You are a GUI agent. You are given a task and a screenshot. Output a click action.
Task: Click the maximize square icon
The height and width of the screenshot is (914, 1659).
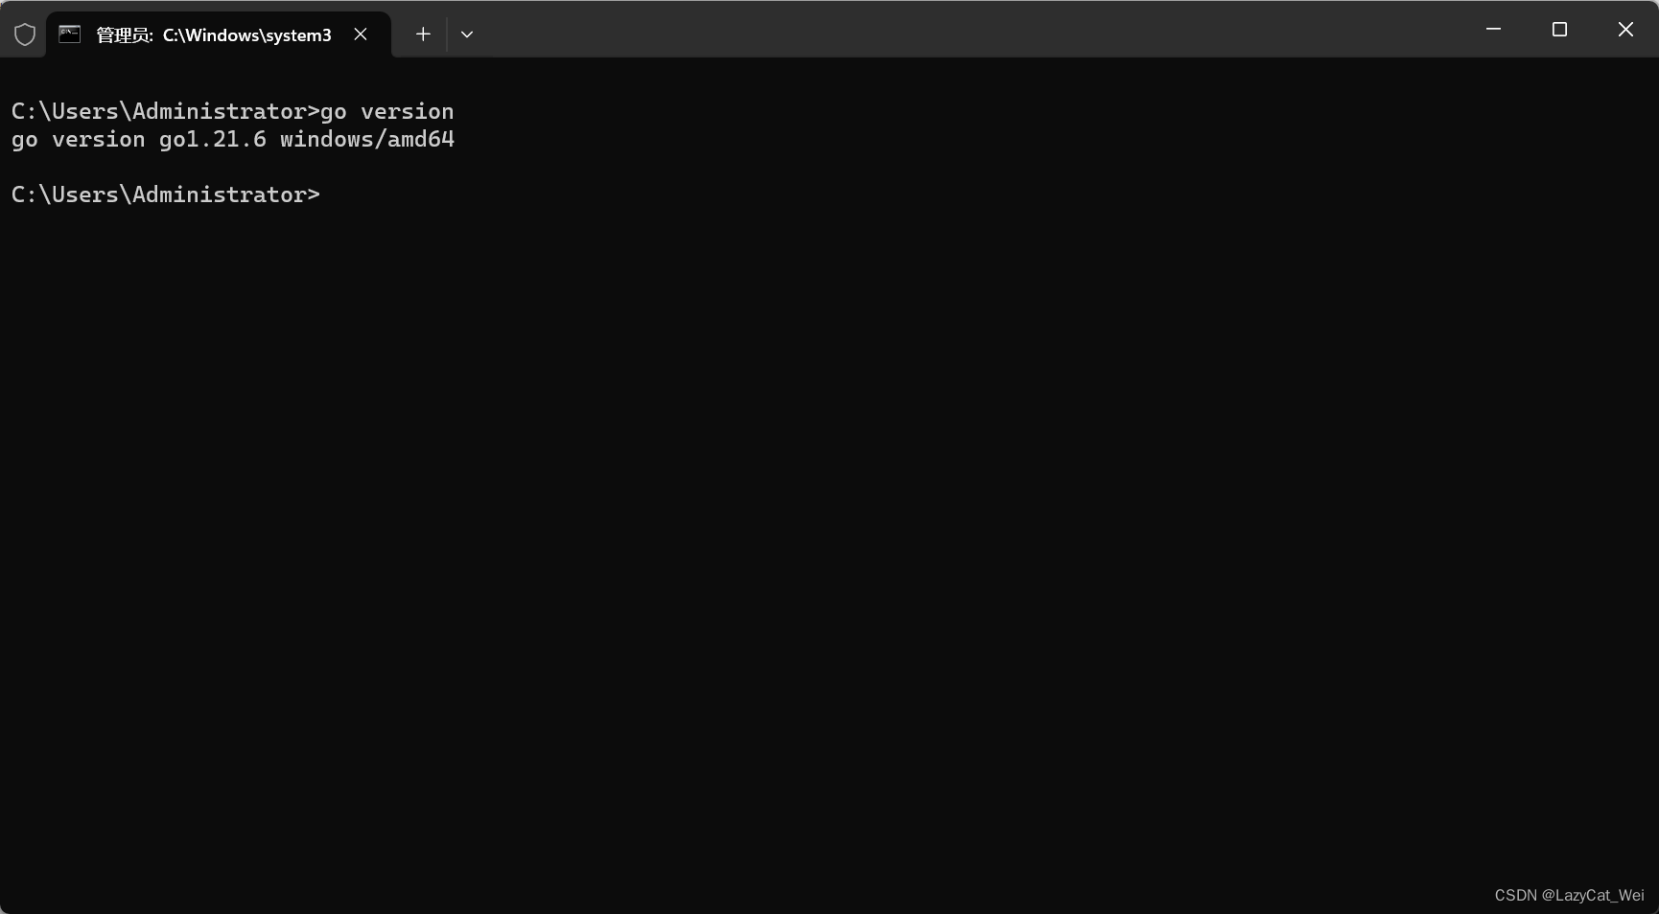(x=1558, y=29)
